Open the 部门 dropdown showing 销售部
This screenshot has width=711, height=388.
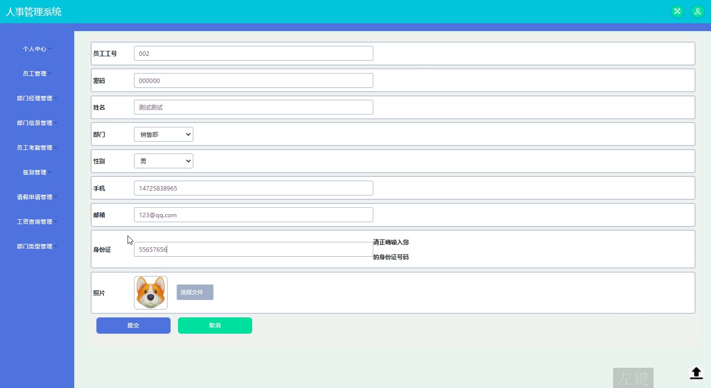(x=164, y=134)
